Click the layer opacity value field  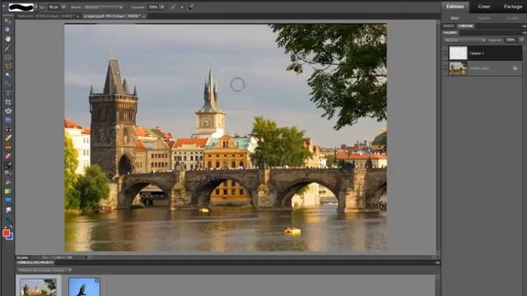(511, 40)
